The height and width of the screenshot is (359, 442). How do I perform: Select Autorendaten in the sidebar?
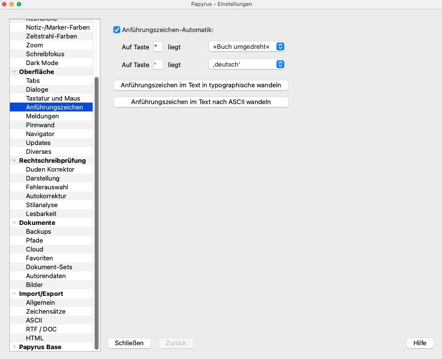(x=51, y=276)
